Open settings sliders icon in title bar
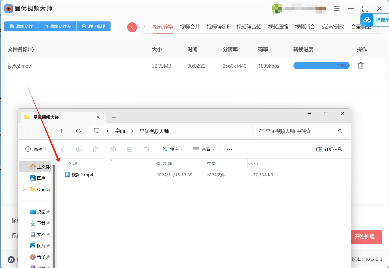Screen dimensions: 389x268 point(337,9)
